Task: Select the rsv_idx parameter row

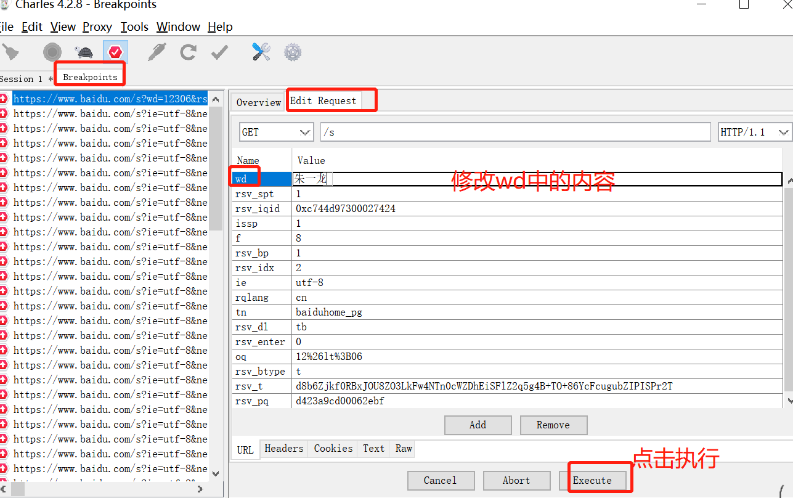Action: click(507, 267)
